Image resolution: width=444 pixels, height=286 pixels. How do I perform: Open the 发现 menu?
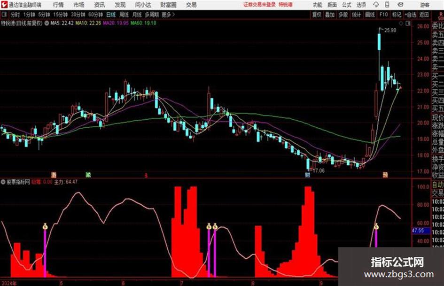coord(120,5)
